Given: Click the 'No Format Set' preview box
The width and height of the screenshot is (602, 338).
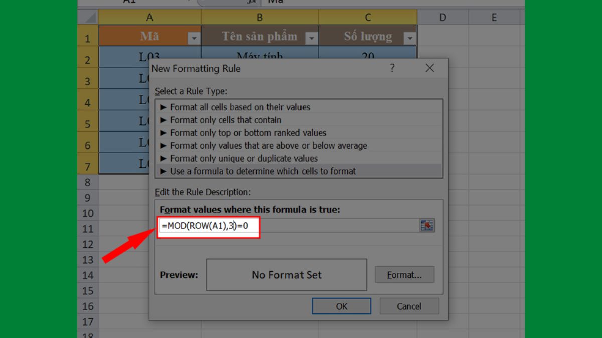Looking at the screenshot, I should coord(286,275).
